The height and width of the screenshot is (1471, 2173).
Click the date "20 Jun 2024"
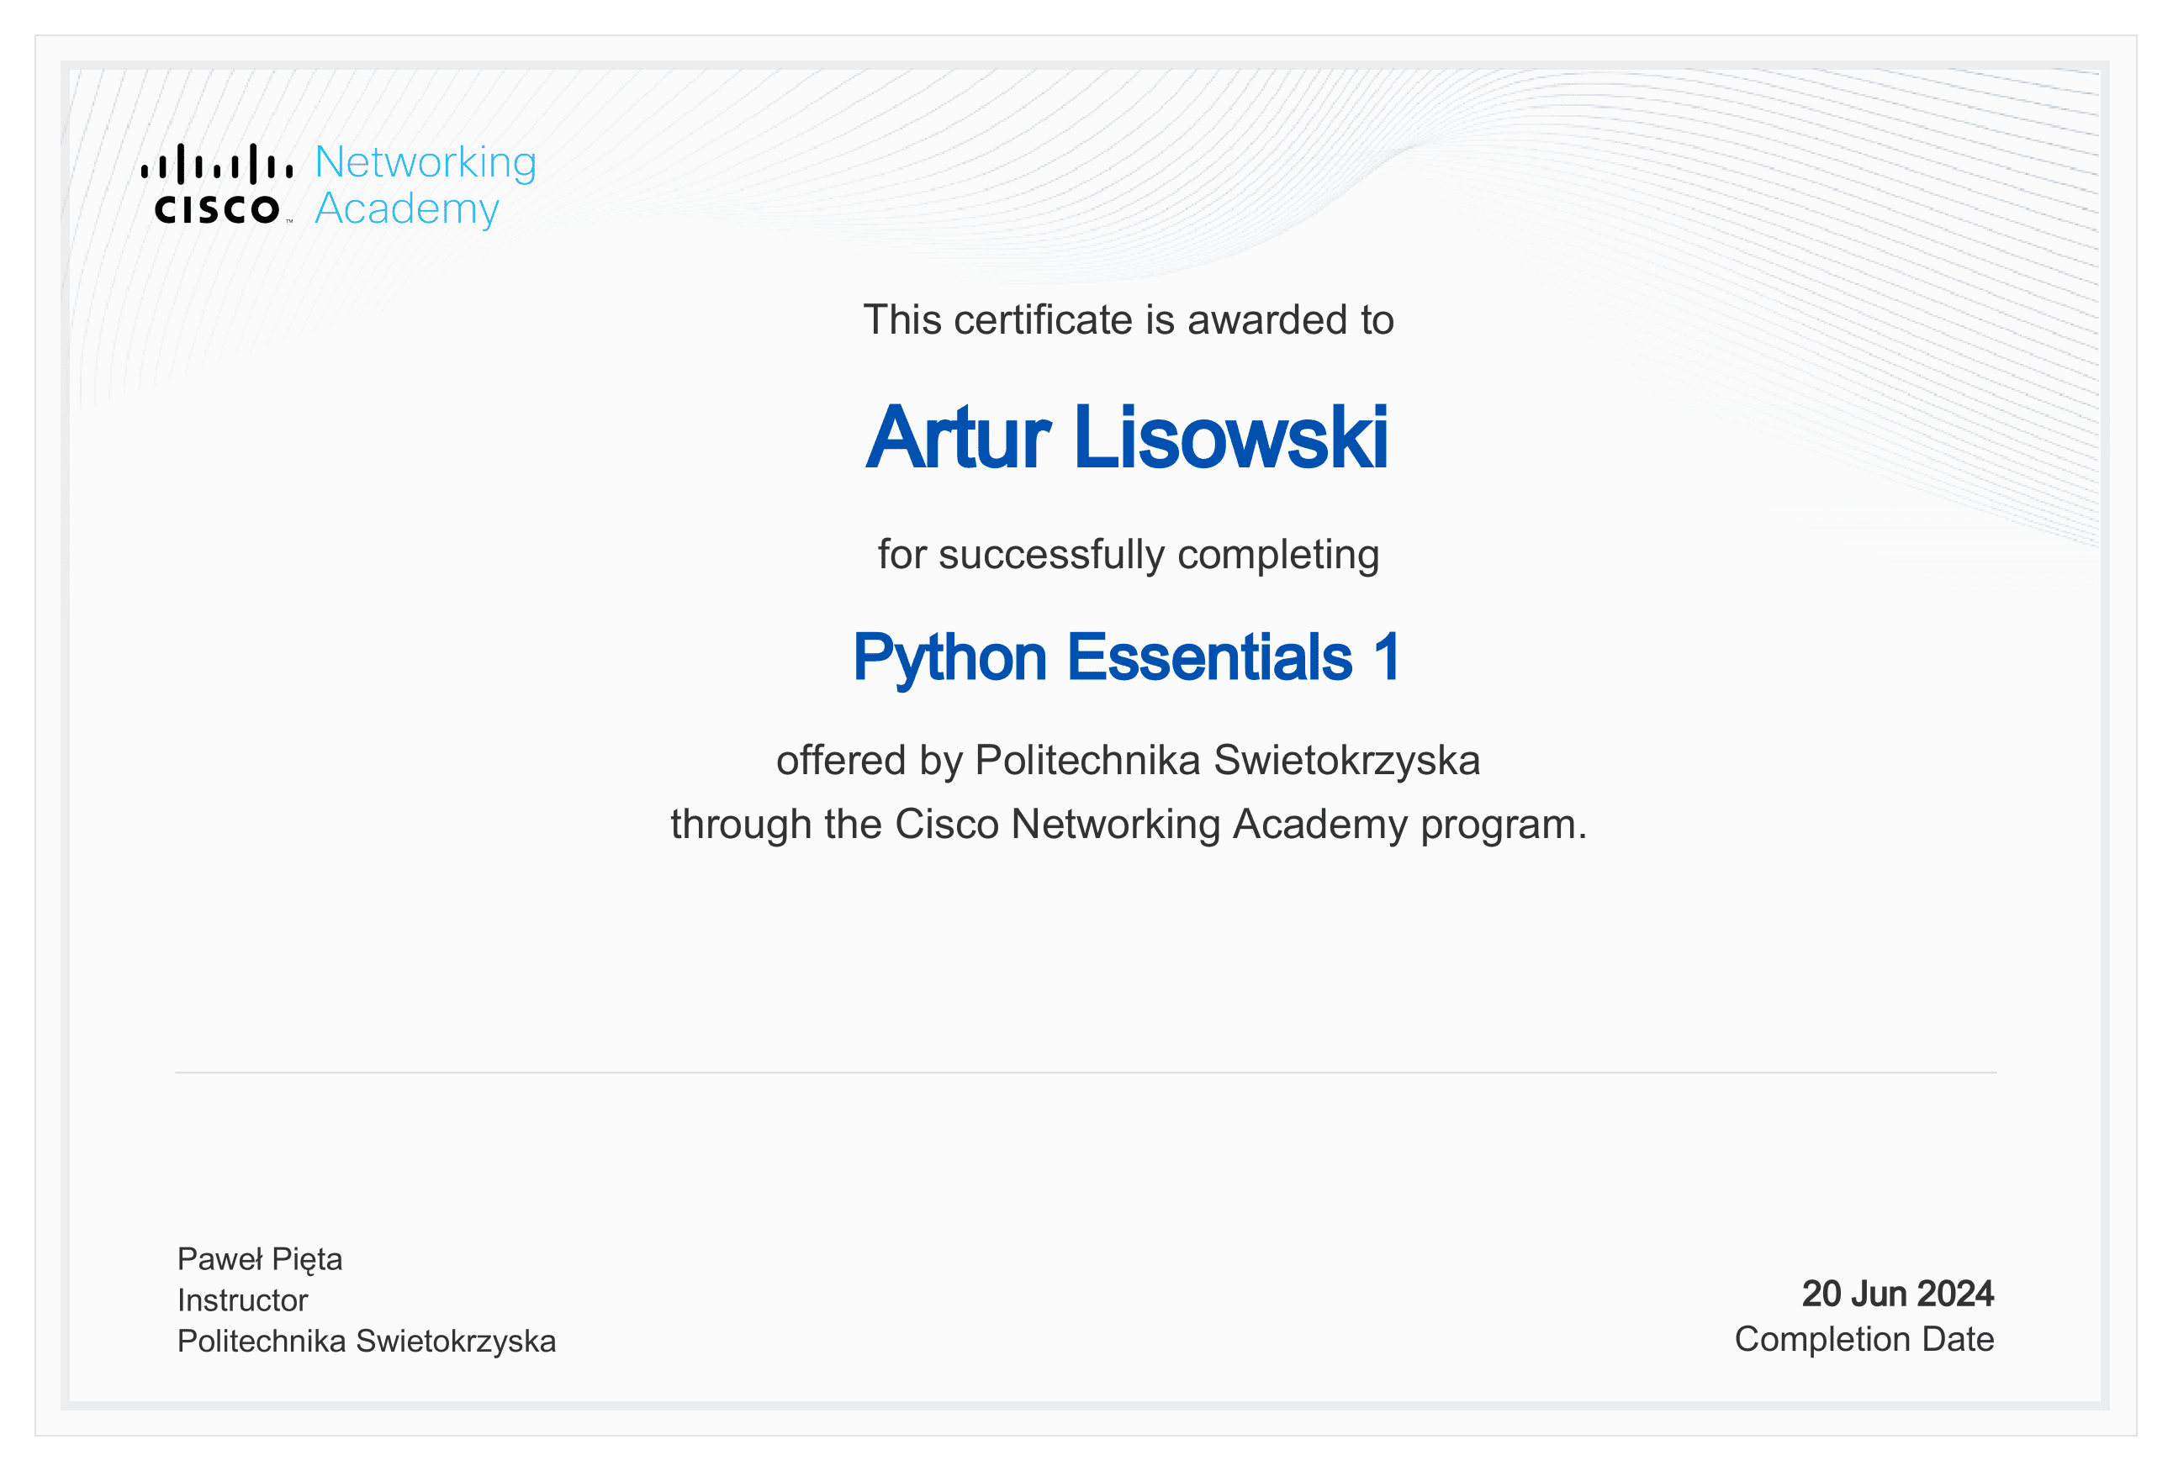click(x=1898, y=1294)
